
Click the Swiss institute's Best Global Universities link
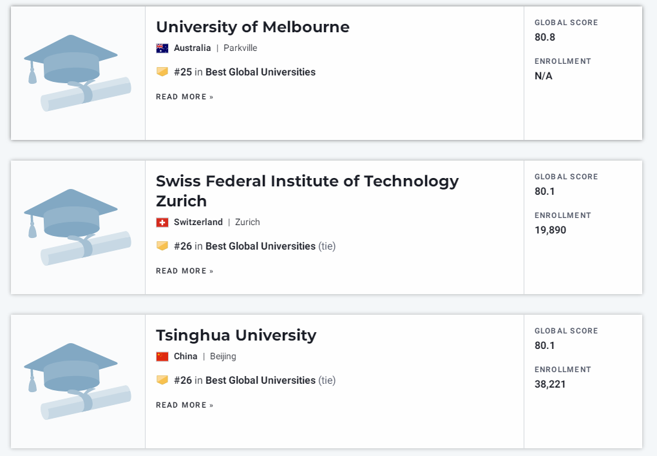pos(260,246)
